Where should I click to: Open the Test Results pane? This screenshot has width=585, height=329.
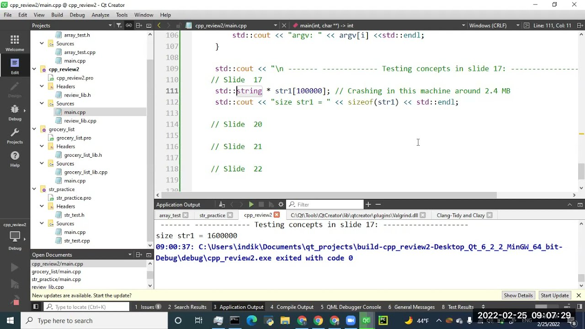pyautogui.click(x=457, y=307)
